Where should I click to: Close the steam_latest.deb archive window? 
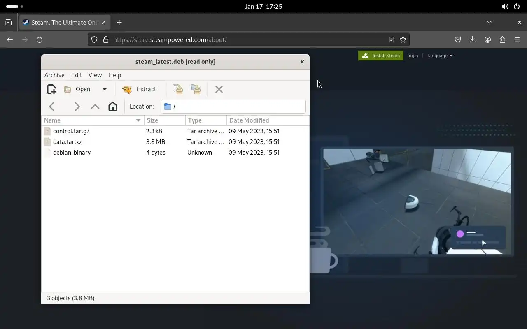tap(302, 62)
